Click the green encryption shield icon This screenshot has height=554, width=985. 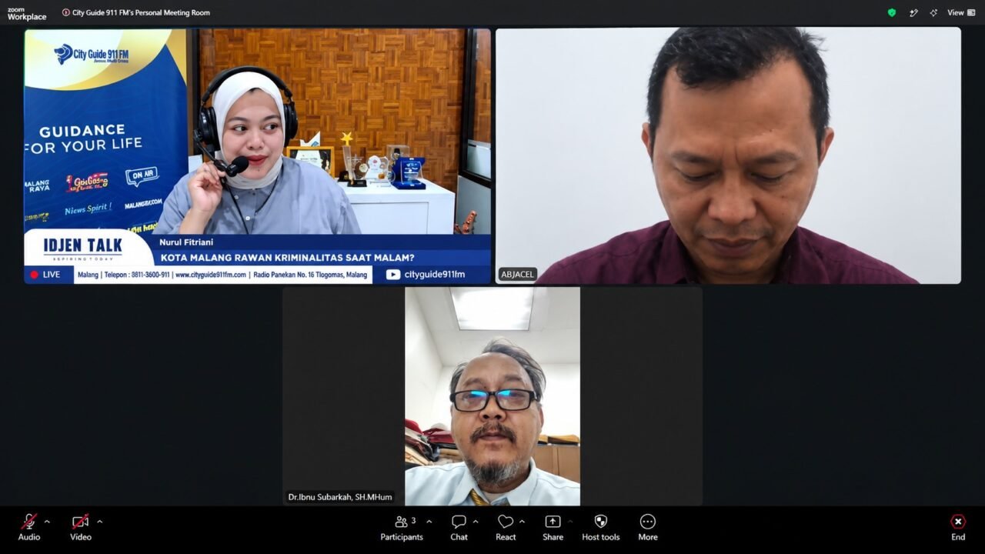tap(892, 12)
